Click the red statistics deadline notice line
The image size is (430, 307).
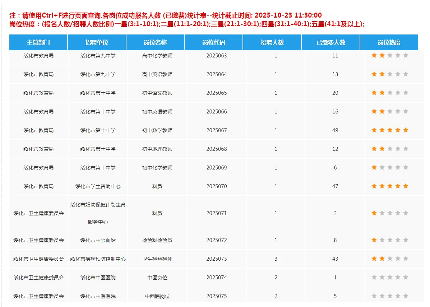coord(165,15)
